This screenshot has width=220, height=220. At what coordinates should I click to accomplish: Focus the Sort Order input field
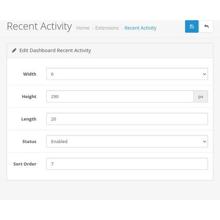coord(127,164)
